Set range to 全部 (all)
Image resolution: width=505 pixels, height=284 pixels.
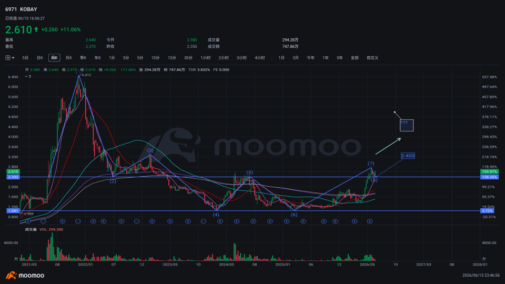(355, 58)
